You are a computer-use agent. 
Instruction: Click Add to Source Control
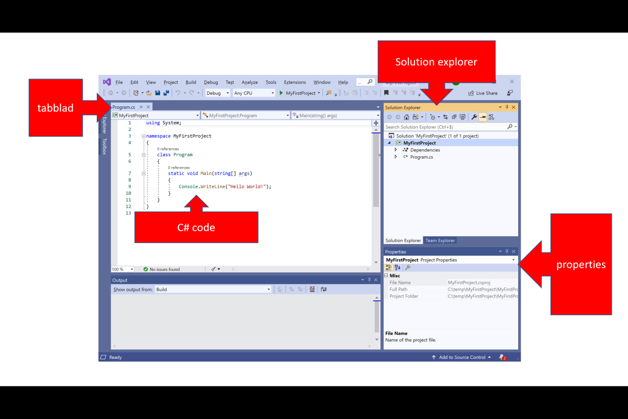[x=462, y=357]
